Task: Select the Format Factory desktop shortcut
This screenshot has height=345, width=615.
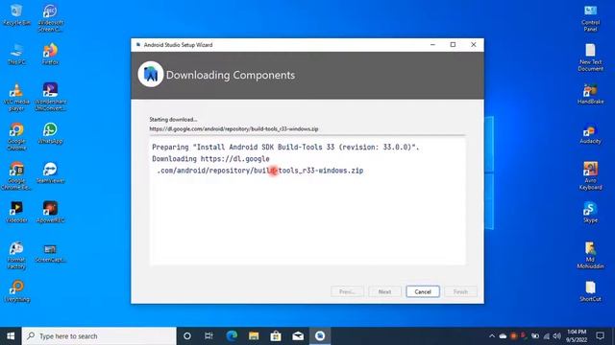Action: pyautogui.click(x=16, y=256)
